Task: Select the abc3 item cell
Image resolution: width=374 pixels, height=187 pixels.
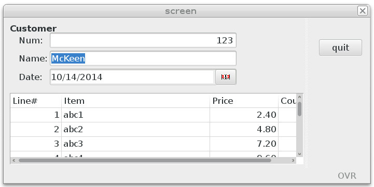Action: pyautogui.click(x=135, y=144)
